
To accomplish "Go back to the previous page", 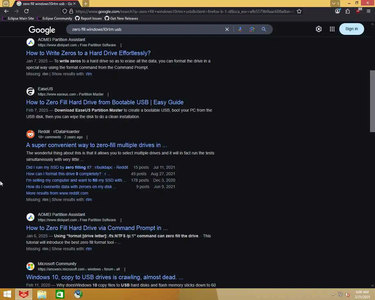I will pos(6,11).
